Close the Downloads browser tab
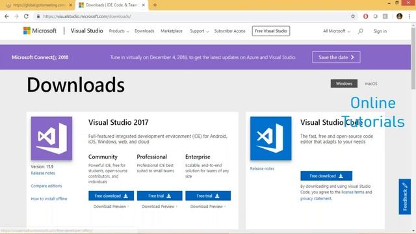Screen dimensions: 416x234 (143, 5)
